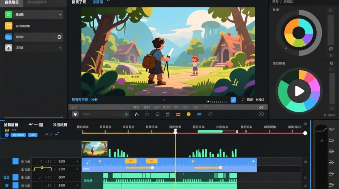Image resolution: width=339 pixels, height=189 pixels.
Task: Click the circular reset icon at toolbar right
Action: tap(261, 114)
